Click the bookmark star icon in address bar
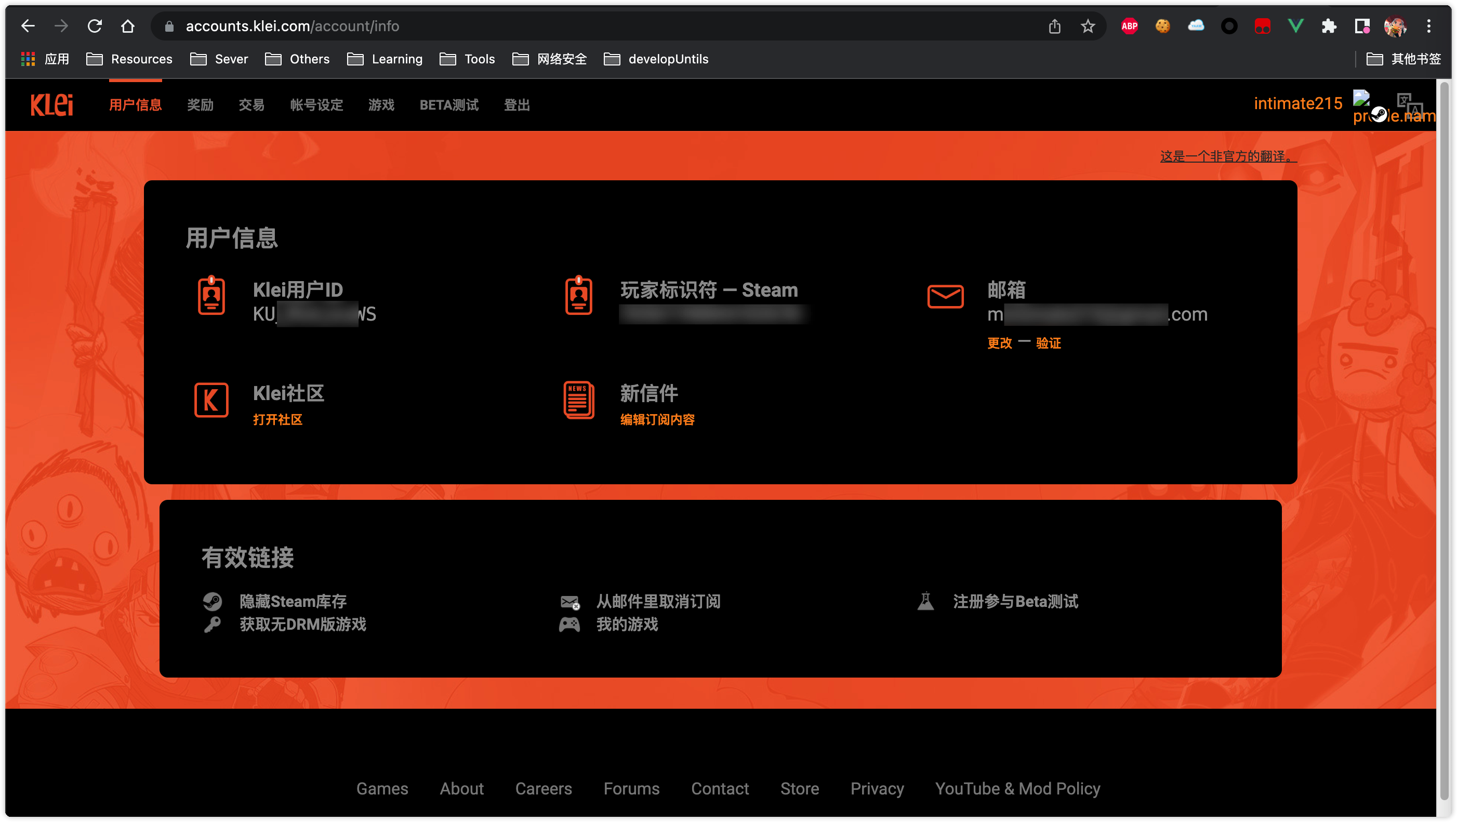This screenshot has height=822, width=1457. pyautogui.click(x=1088, y=26)
